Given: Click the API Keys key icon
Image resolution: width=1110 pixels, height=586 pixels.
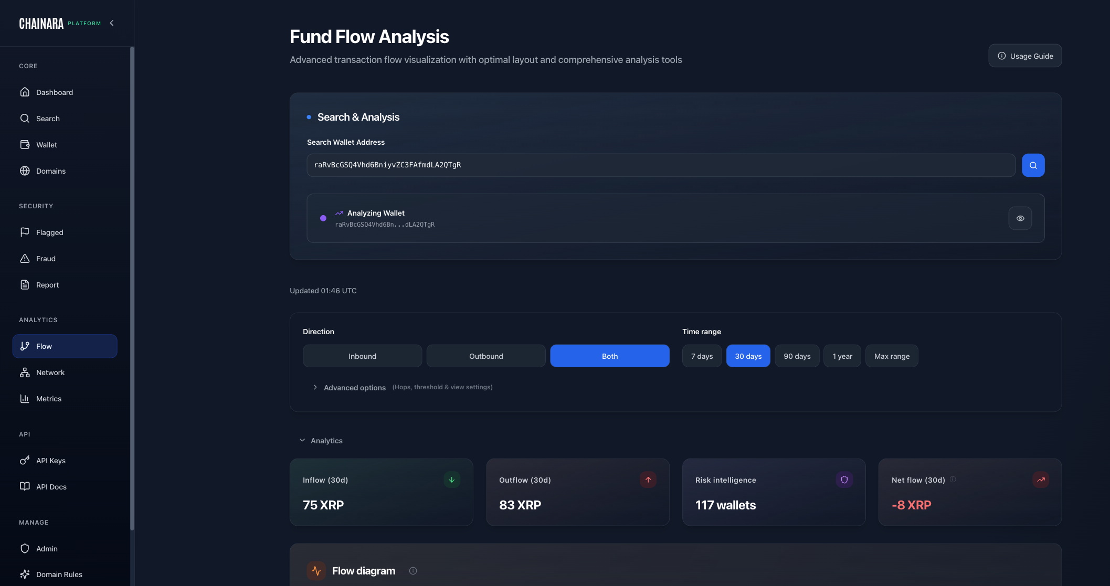Looking at the screenshot, I should (x=25, y=461).
